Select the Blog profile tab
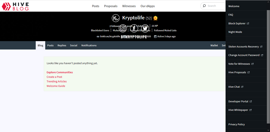The image size is (270, 132). [40, 45]
